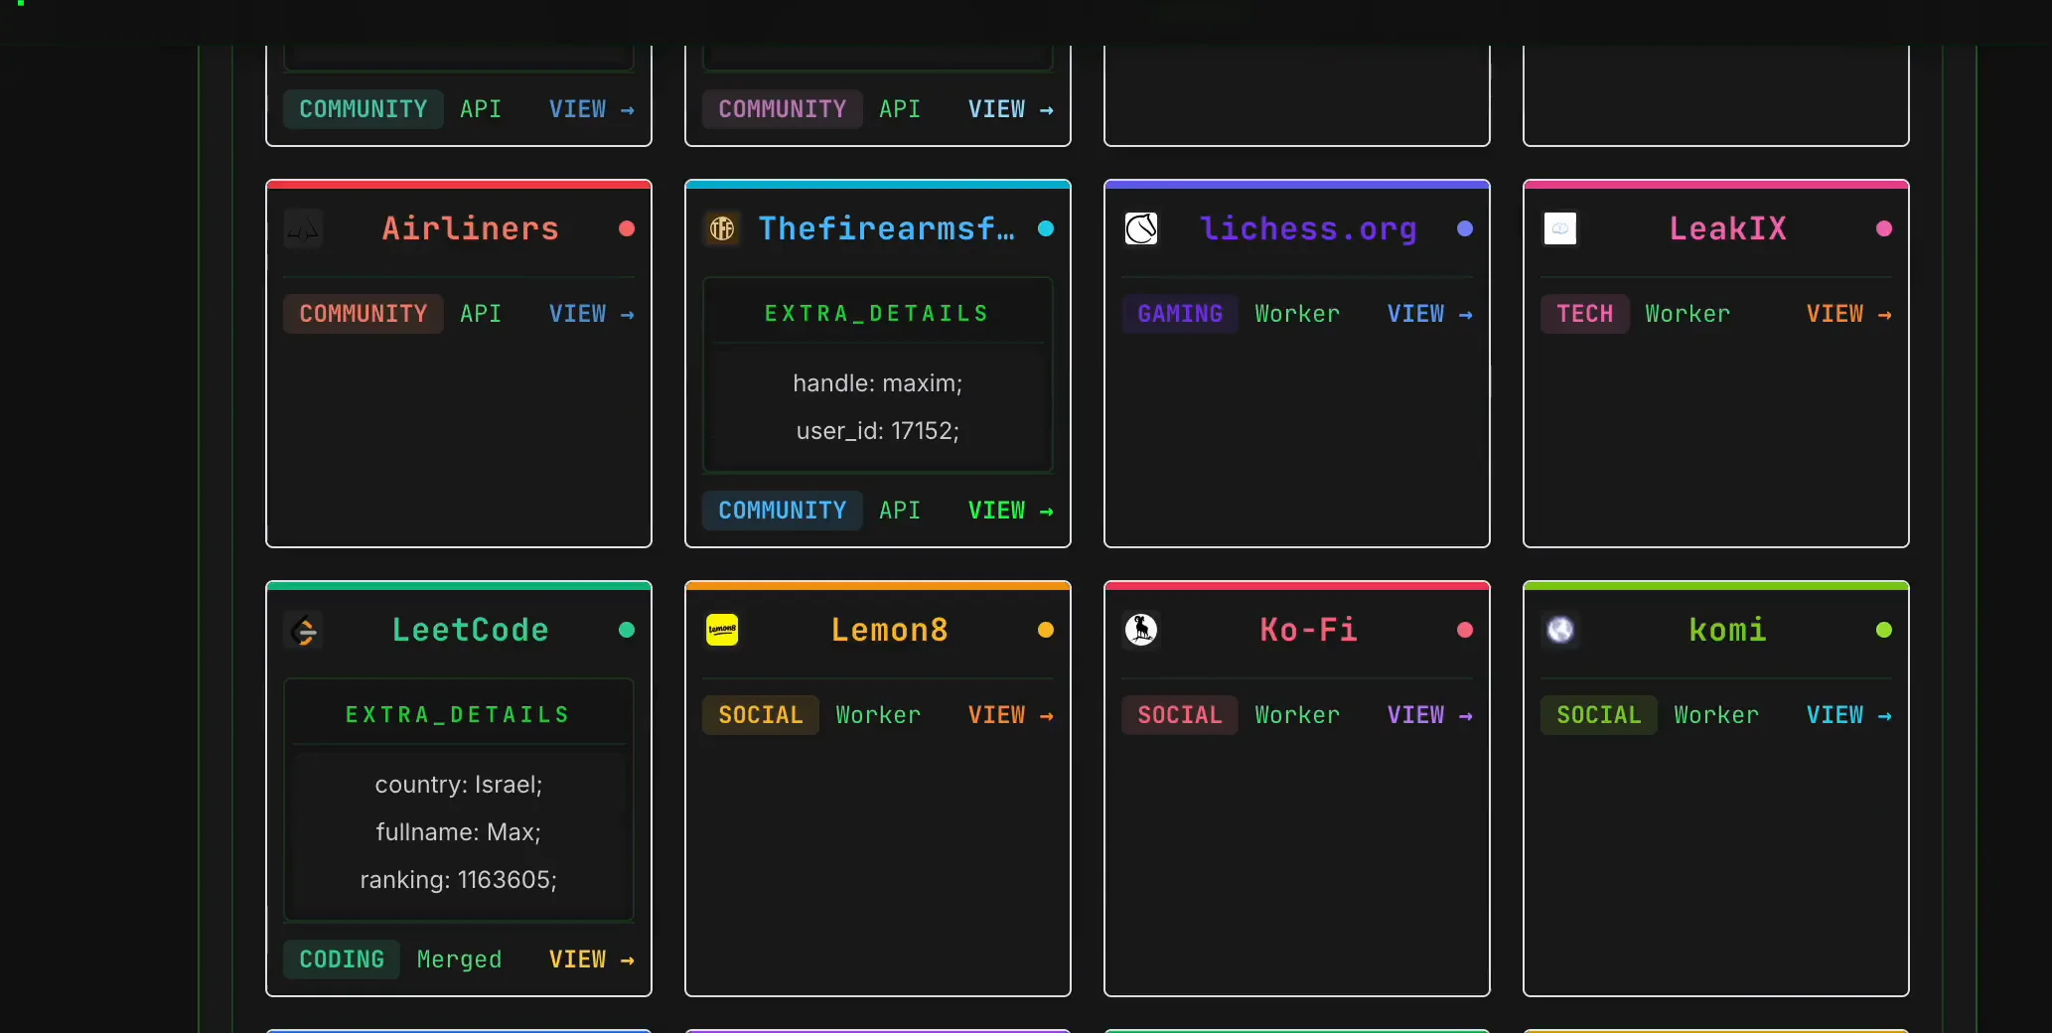Click the "handle: maxim;" detail text

(878, 383)
